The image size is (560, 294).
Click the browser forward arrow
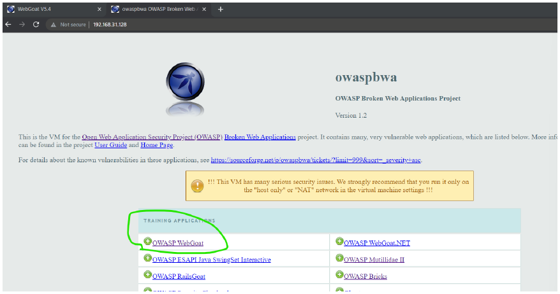[x=22, y=25]
